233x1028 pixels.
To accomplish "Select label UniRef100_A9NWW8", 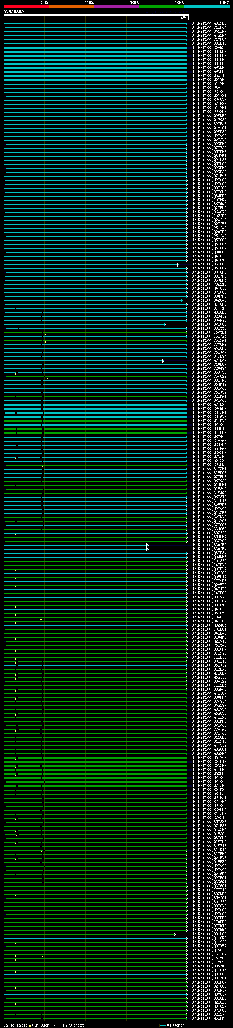I will [209, 67].
